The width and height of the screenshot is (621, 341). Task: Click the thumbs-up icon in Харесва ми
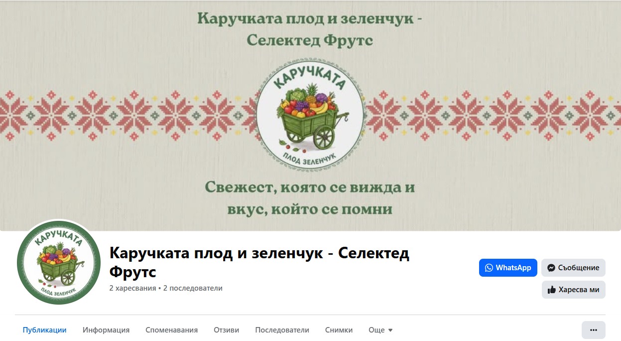pos(552,290)
